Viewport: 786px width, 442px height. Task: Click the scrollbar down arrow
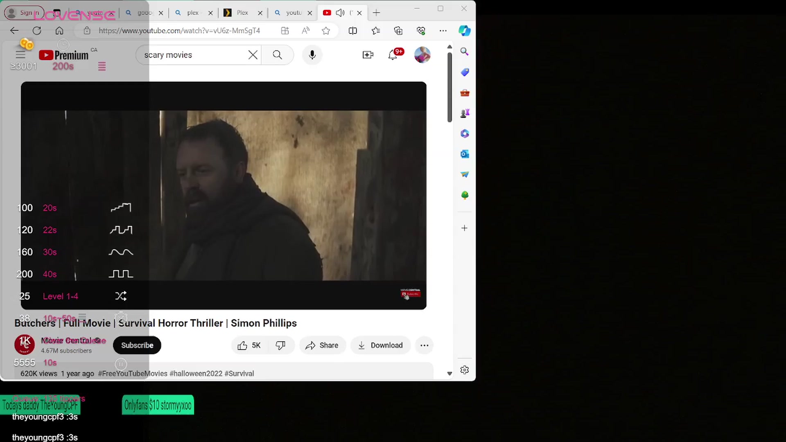coord(449,374)
